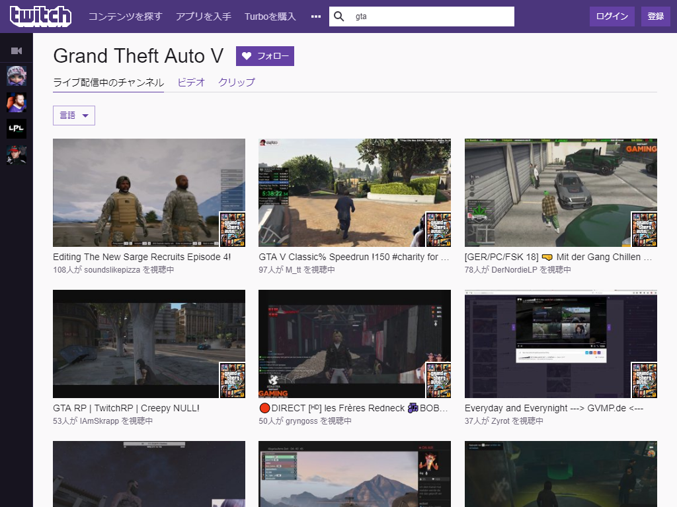Click the ログイン login button
This screenshot has height=507, width=677.
point(612,17)
